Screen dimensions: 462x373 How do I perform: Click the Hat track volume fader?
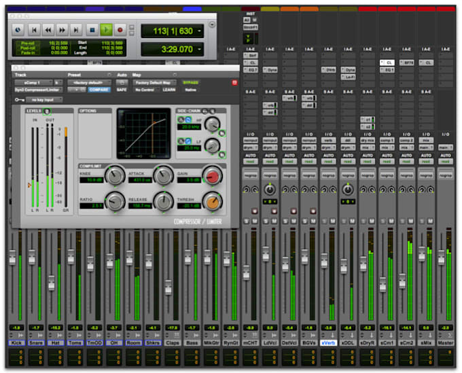pyautogui.click(x=51, y=283)
